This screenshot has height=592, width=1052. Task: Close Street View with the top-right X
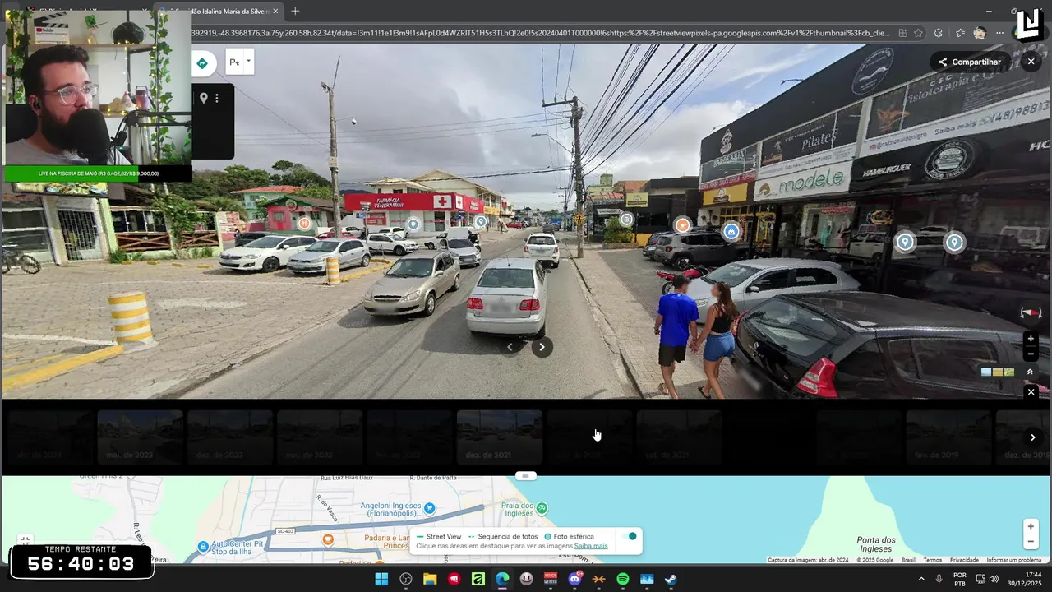click(x=1031, y=62)
